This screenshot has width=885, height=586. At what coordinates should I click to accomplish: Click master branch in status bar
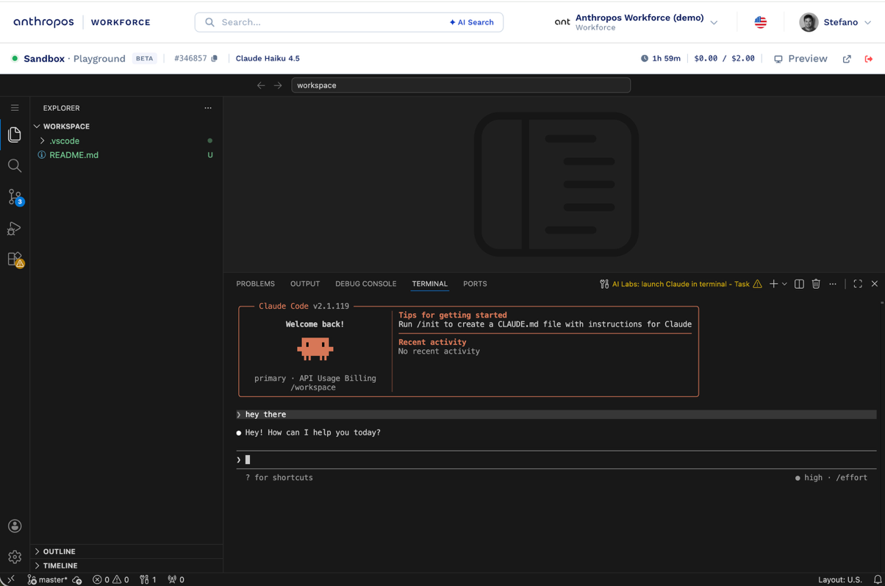[x=48, y=579]
